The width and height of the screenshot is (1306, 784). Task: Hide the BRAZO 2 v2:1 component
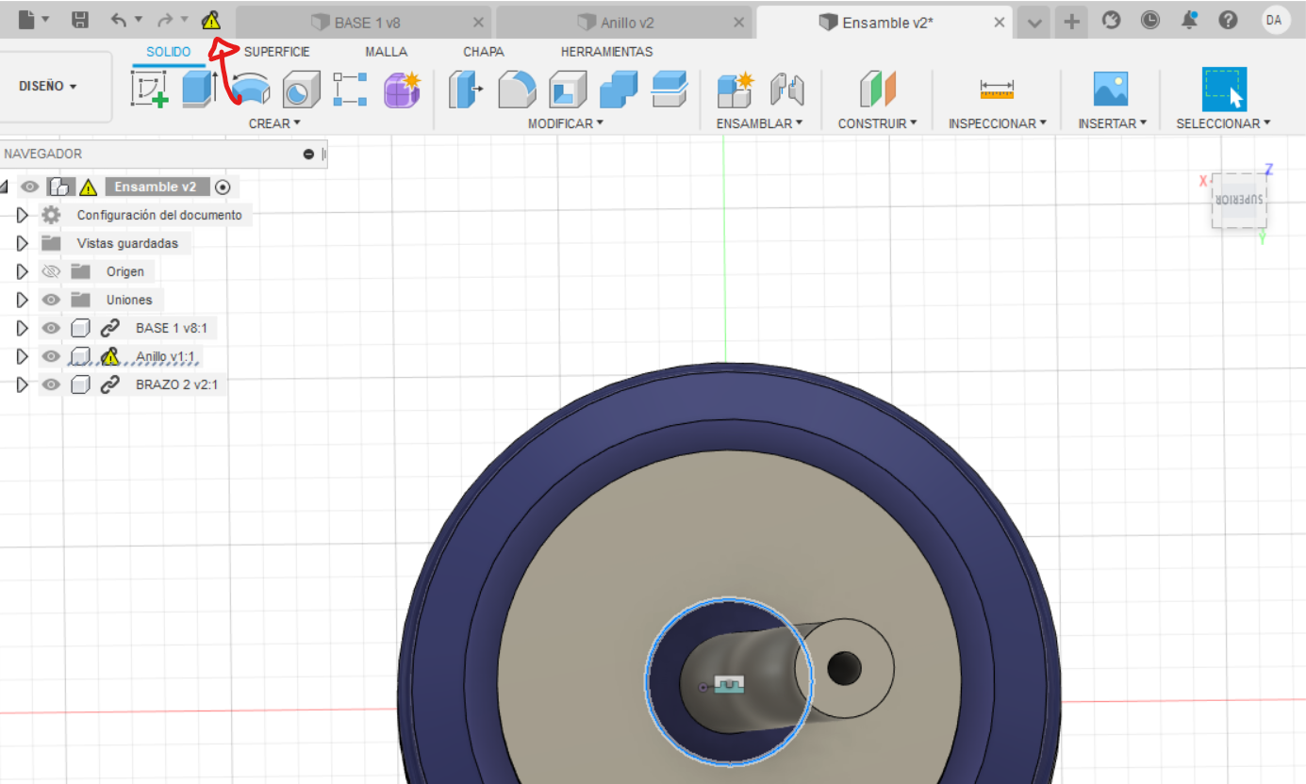pos(51,384)
